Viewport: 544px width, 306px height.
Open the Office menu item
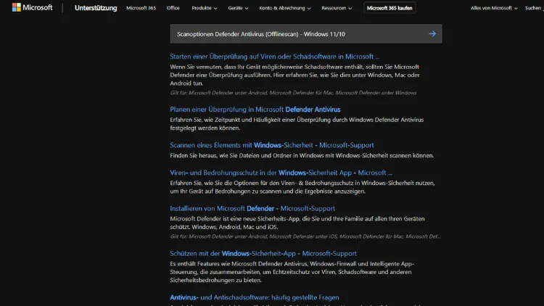pos(173,8)
